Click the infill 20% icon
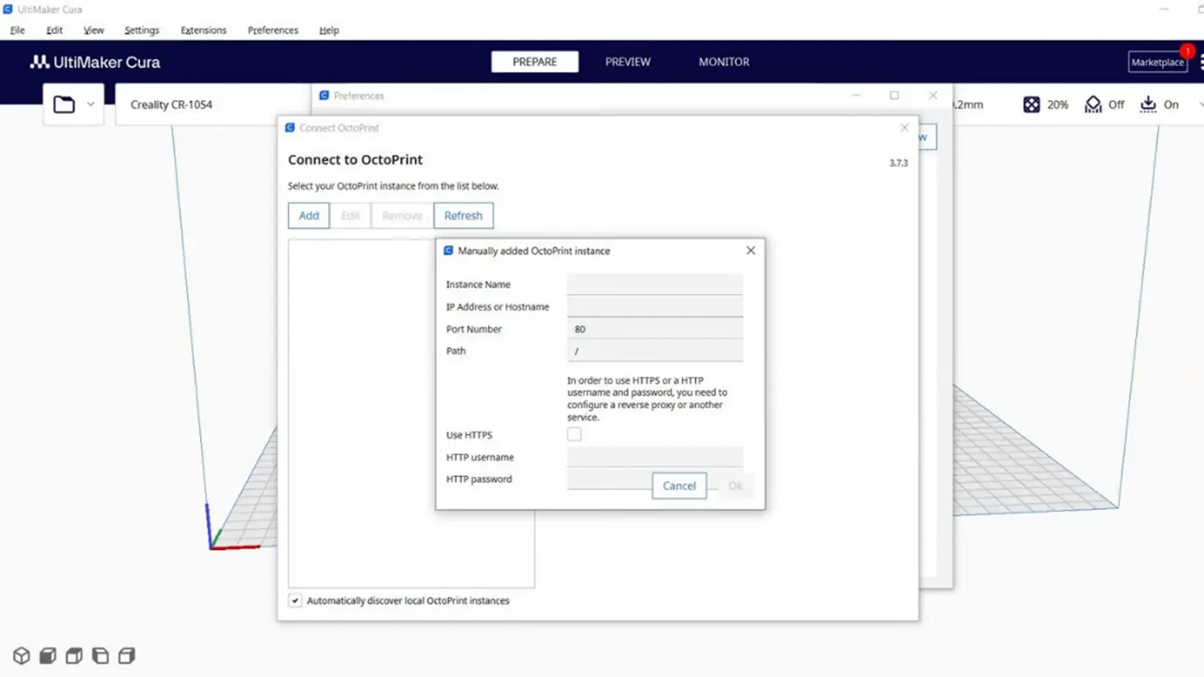The image size is (1204, 677). pyautogui.click(x=1031, y=104)
